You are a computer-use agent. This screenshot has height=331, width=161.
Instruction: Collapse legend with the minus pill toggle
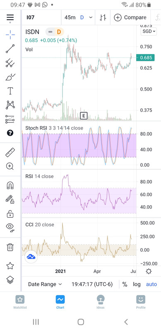[50, 32]
